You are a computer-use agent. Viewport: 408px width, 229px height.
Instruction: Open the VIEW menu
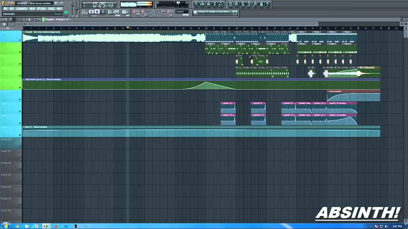click(x=32, y=9)
